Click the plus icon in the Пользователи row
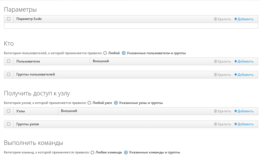This screenshot has width=261, height=162. (235, 61)
